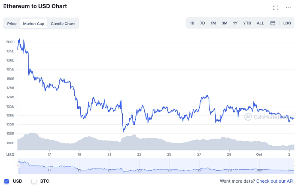Select the Market Cap tab
The image size is (298, 193).
point(34,23)
